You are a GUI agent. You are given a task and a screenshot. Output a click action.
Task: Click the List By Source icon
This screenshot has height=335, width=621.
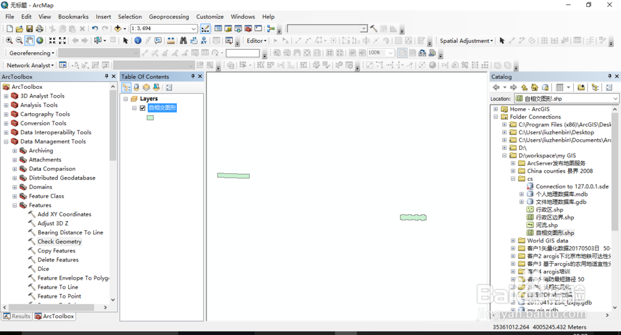coord(137,87)
